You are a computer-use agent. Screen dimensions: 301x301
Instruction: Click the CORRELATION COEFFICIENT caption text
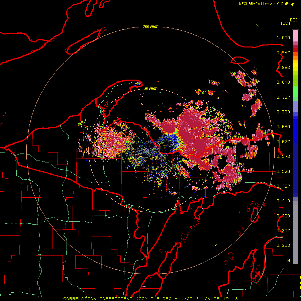98,299
